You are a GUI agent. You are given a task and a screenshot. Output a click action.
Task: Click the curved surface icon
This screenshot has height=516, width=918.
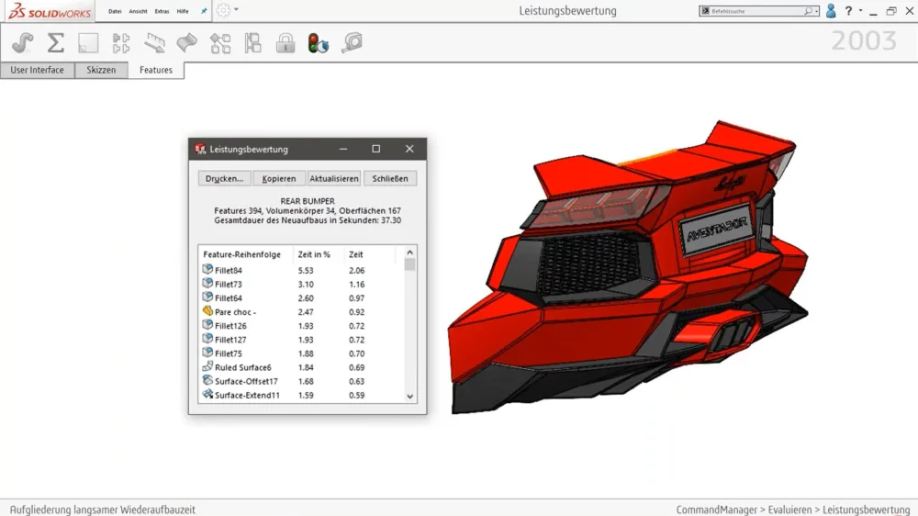click(x=186, y=43)
